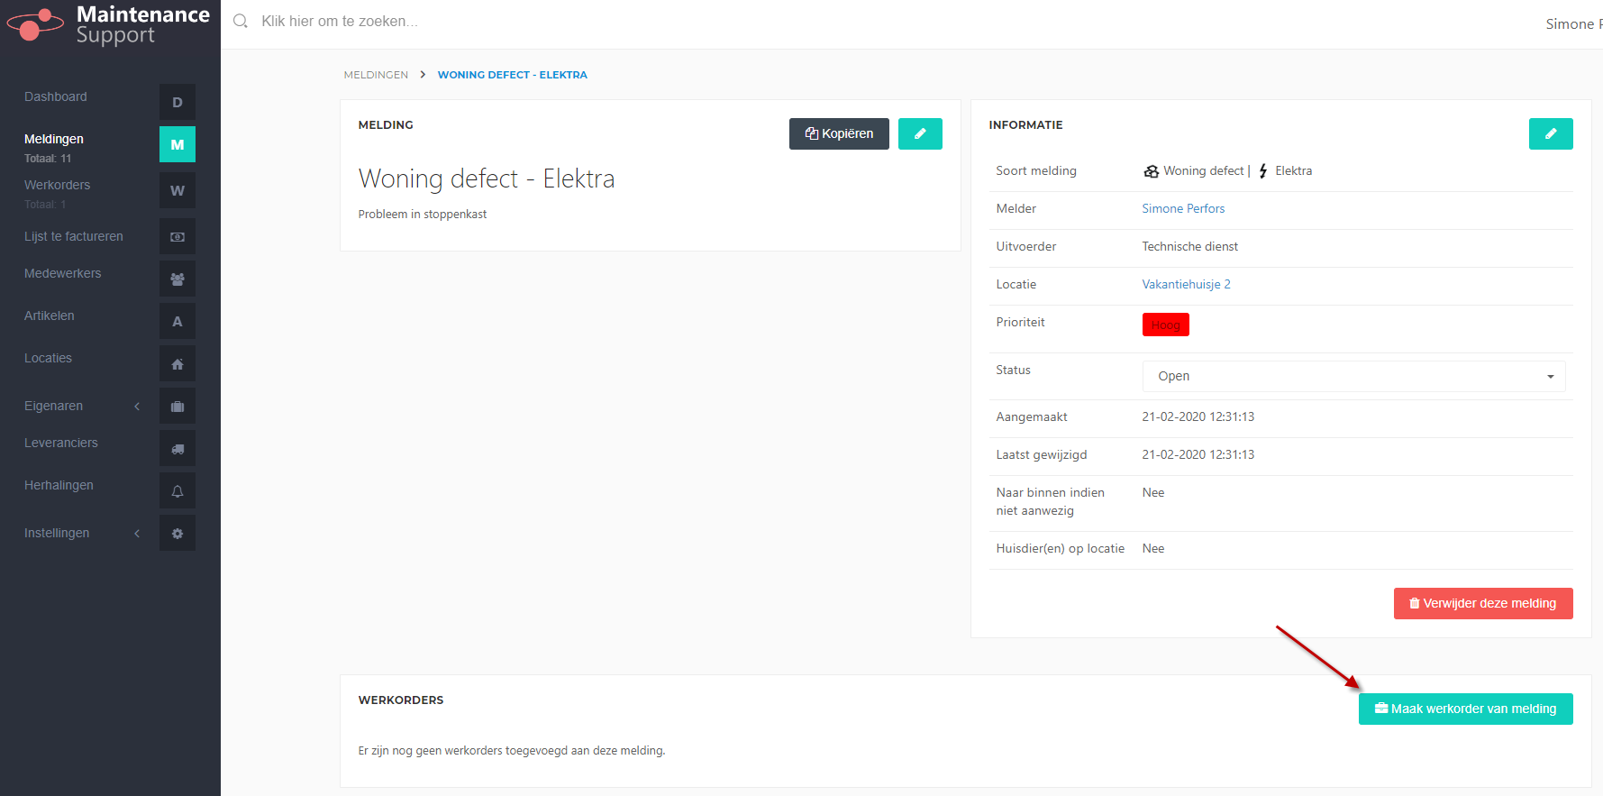This screenshot has width=1603, height=796.
Task: Click the Artikelen A icon tile
Action: click(x=178, y=321)
